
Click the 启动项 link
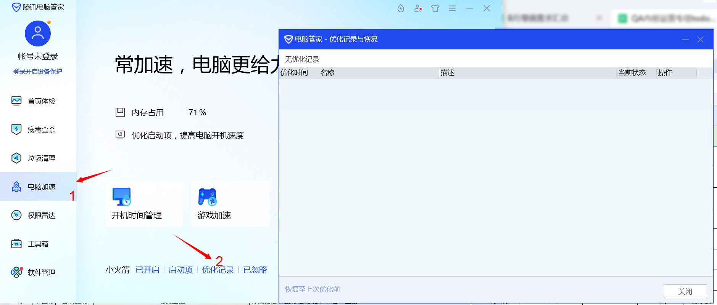pos(180,270)
